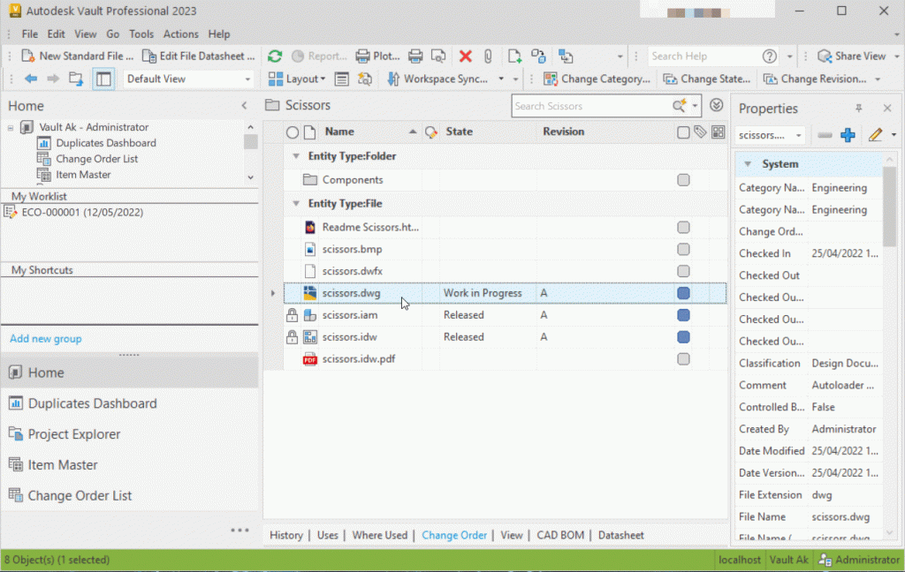Collapse the Entity Type:Folder group
This screenshot has width=905, height=572.
[x=296, y=156]
